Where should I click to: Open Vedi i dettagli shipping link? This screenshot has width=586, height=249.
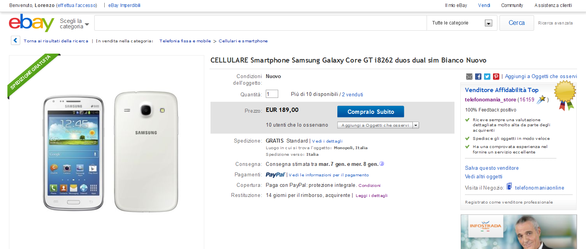[x=327, y=141]
